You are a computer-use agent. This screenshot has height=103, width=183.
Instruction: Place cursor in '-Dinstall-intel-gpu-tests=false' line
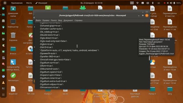pos(55,60)
